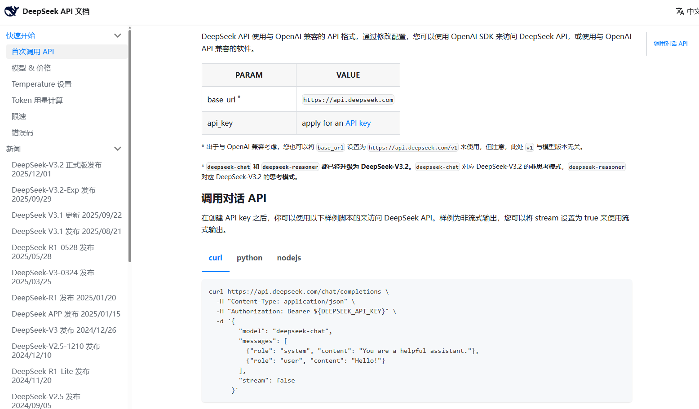
Task: Open DeepSeek APP 发布 2025/01/15 news
Action: point(67,314)
